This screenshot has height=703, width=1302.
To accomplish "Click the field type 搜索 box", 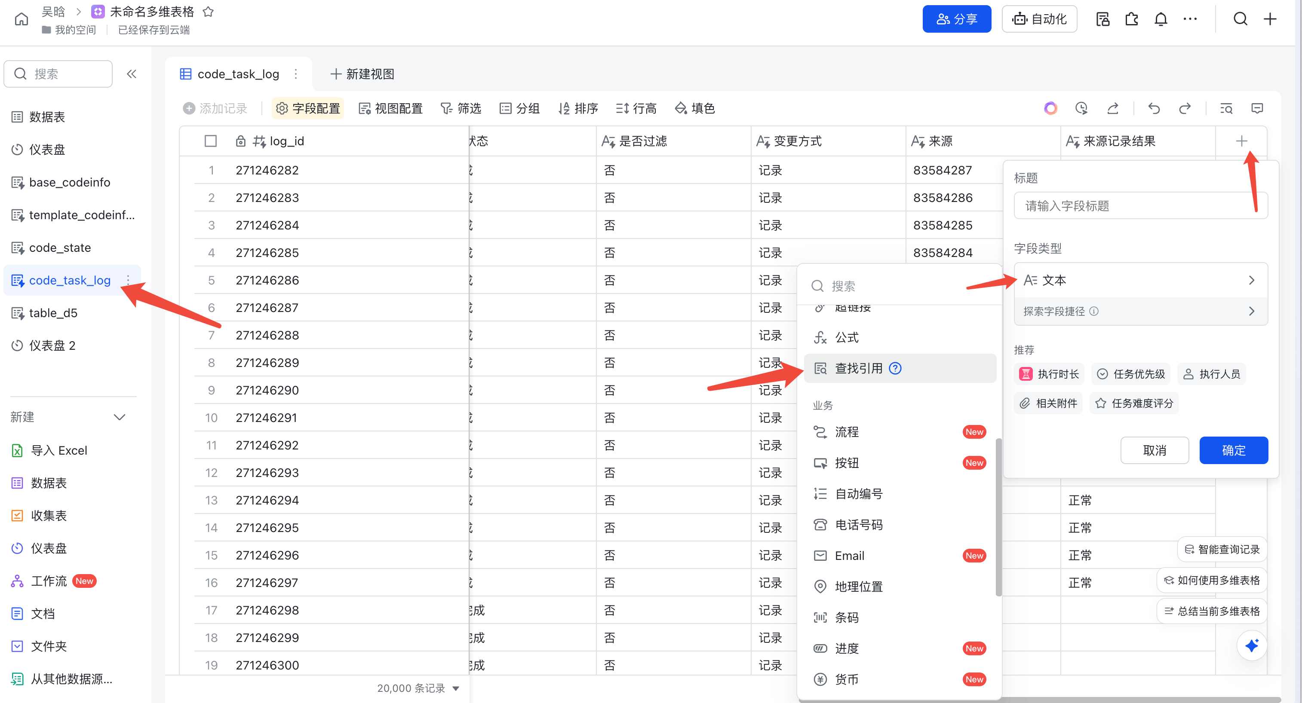I will [x=900, y=286].
